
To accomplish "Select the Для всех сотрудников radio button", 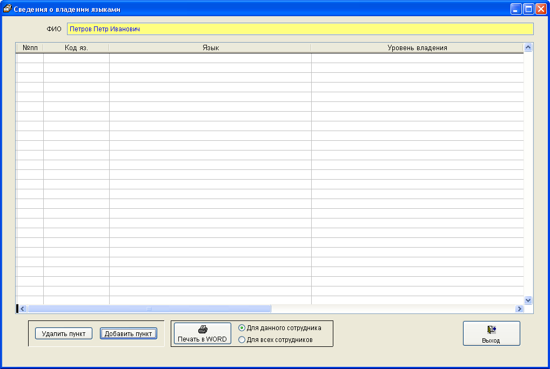I will point(242,339).
